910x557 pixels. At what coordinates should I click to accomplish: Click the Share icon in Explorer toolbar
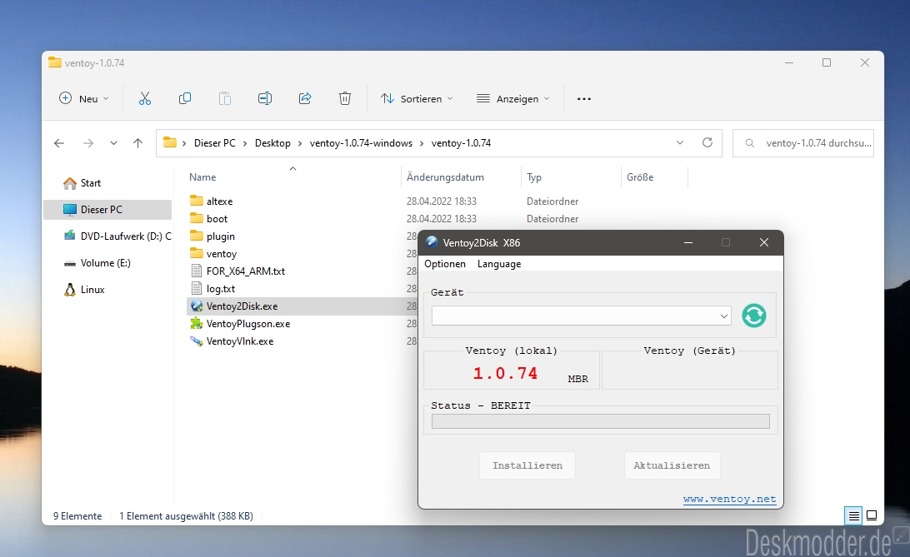pyautogui.click(x=305, y=98)
